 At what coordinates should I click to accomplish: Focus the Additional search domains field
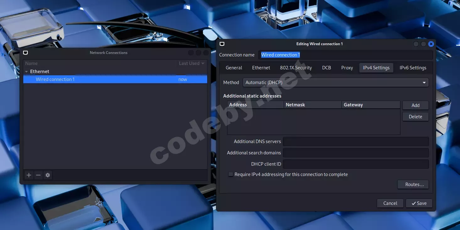(356, 153)
